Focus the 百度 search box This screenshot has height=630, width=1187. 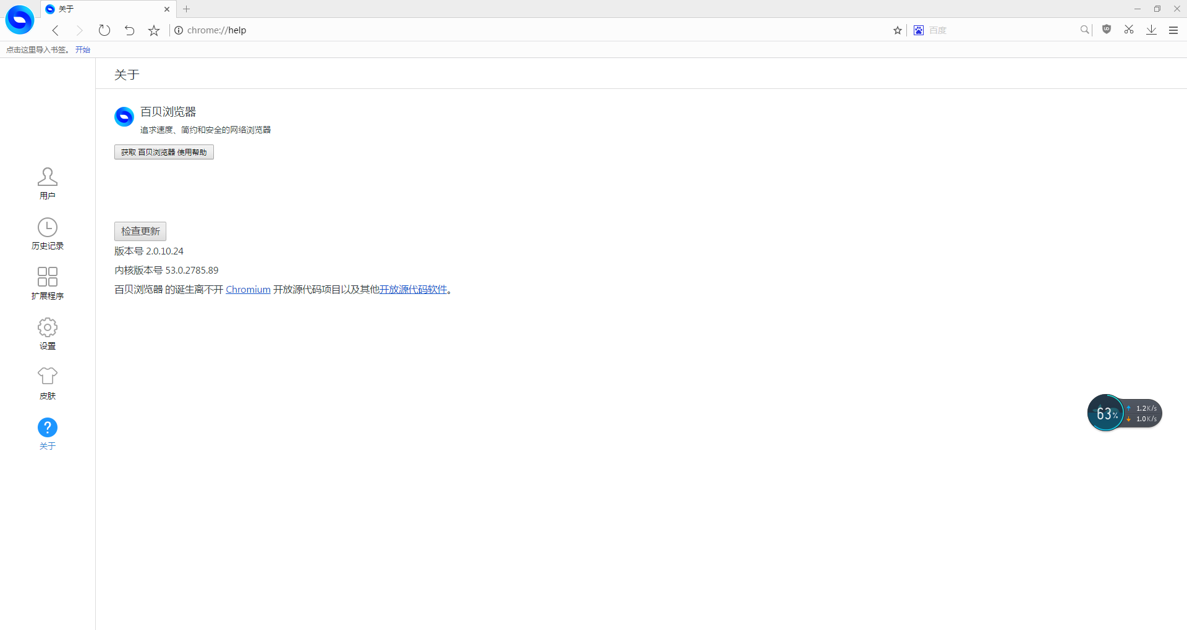click(x=1002, y=30)
